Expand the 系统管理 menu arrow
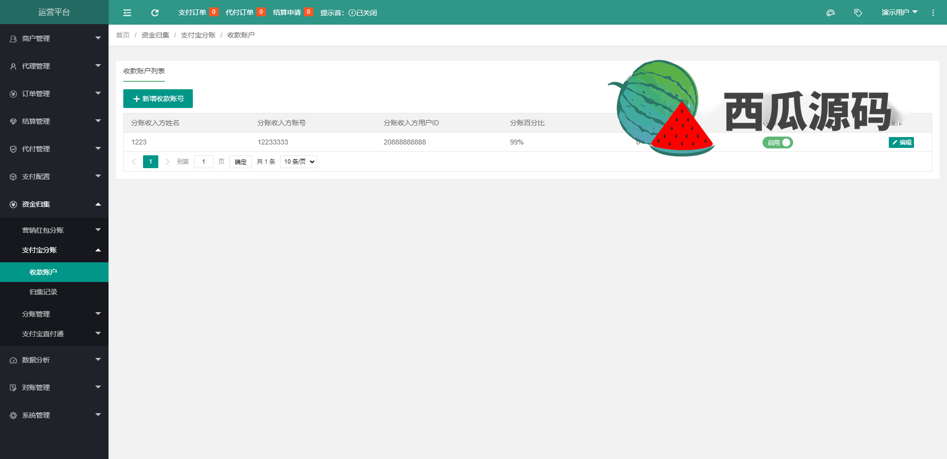Screen dimensions: 947x459 tap(98, 415)
